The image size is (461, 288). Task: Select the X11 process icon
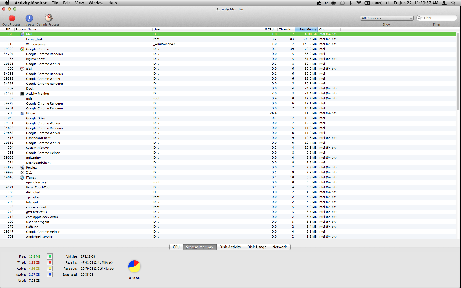tap(22, 173)
